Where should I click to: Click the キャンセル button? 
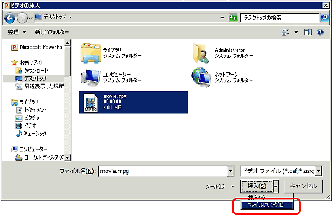[x=303, y=186]
